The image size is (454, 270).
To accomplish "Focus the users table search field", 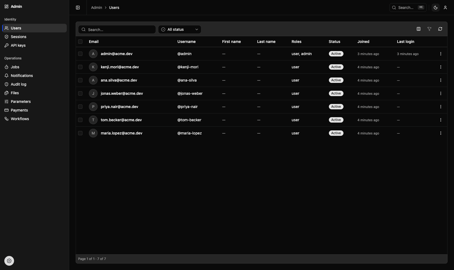I will pos(117,29).
